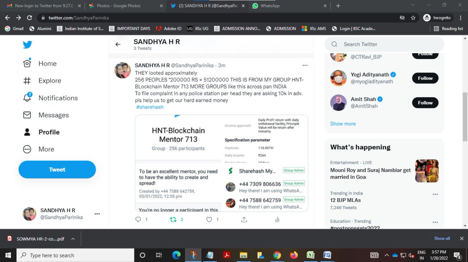Click Windows search box on taskbar
Viewport: 468px width, 262px height.
75,255
